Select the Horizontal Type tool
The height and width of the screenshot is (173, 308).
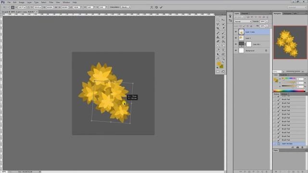pyautogui.click(x=223, y=50)
